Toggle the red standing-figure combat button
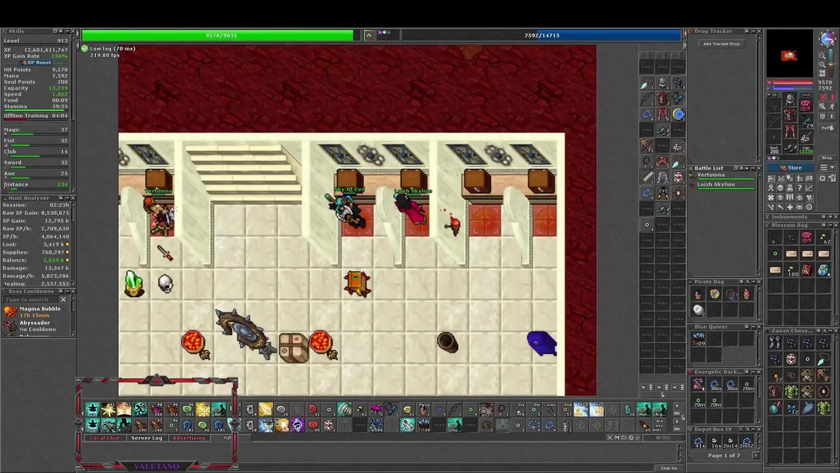Viewport: 840px width, 473px height. 832,97
